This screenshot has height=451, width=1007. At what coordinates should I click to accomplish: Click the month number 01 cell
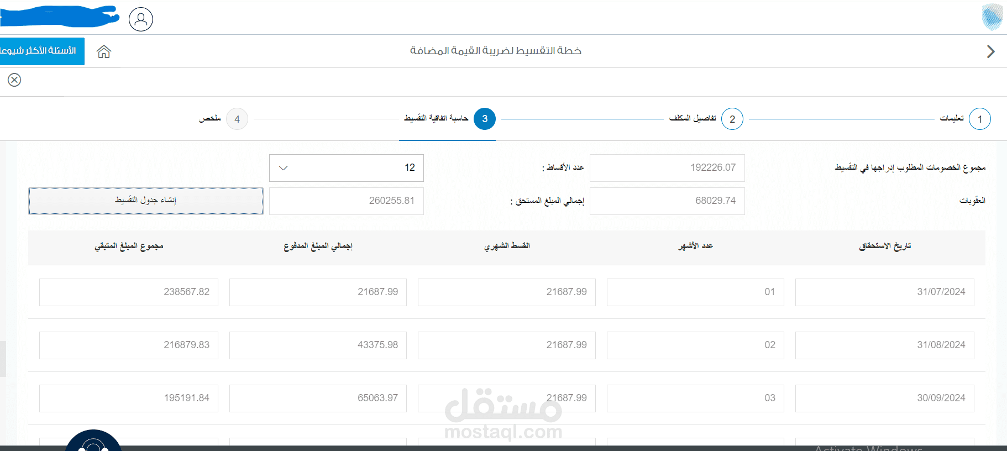[x=695, y=292]
